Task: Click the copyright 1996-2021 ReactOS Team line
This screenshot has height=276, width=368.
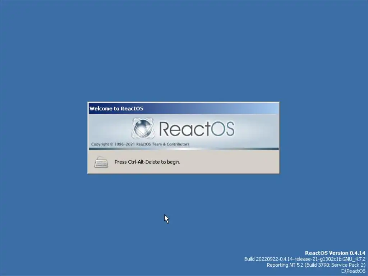Action: pos(140,144)
